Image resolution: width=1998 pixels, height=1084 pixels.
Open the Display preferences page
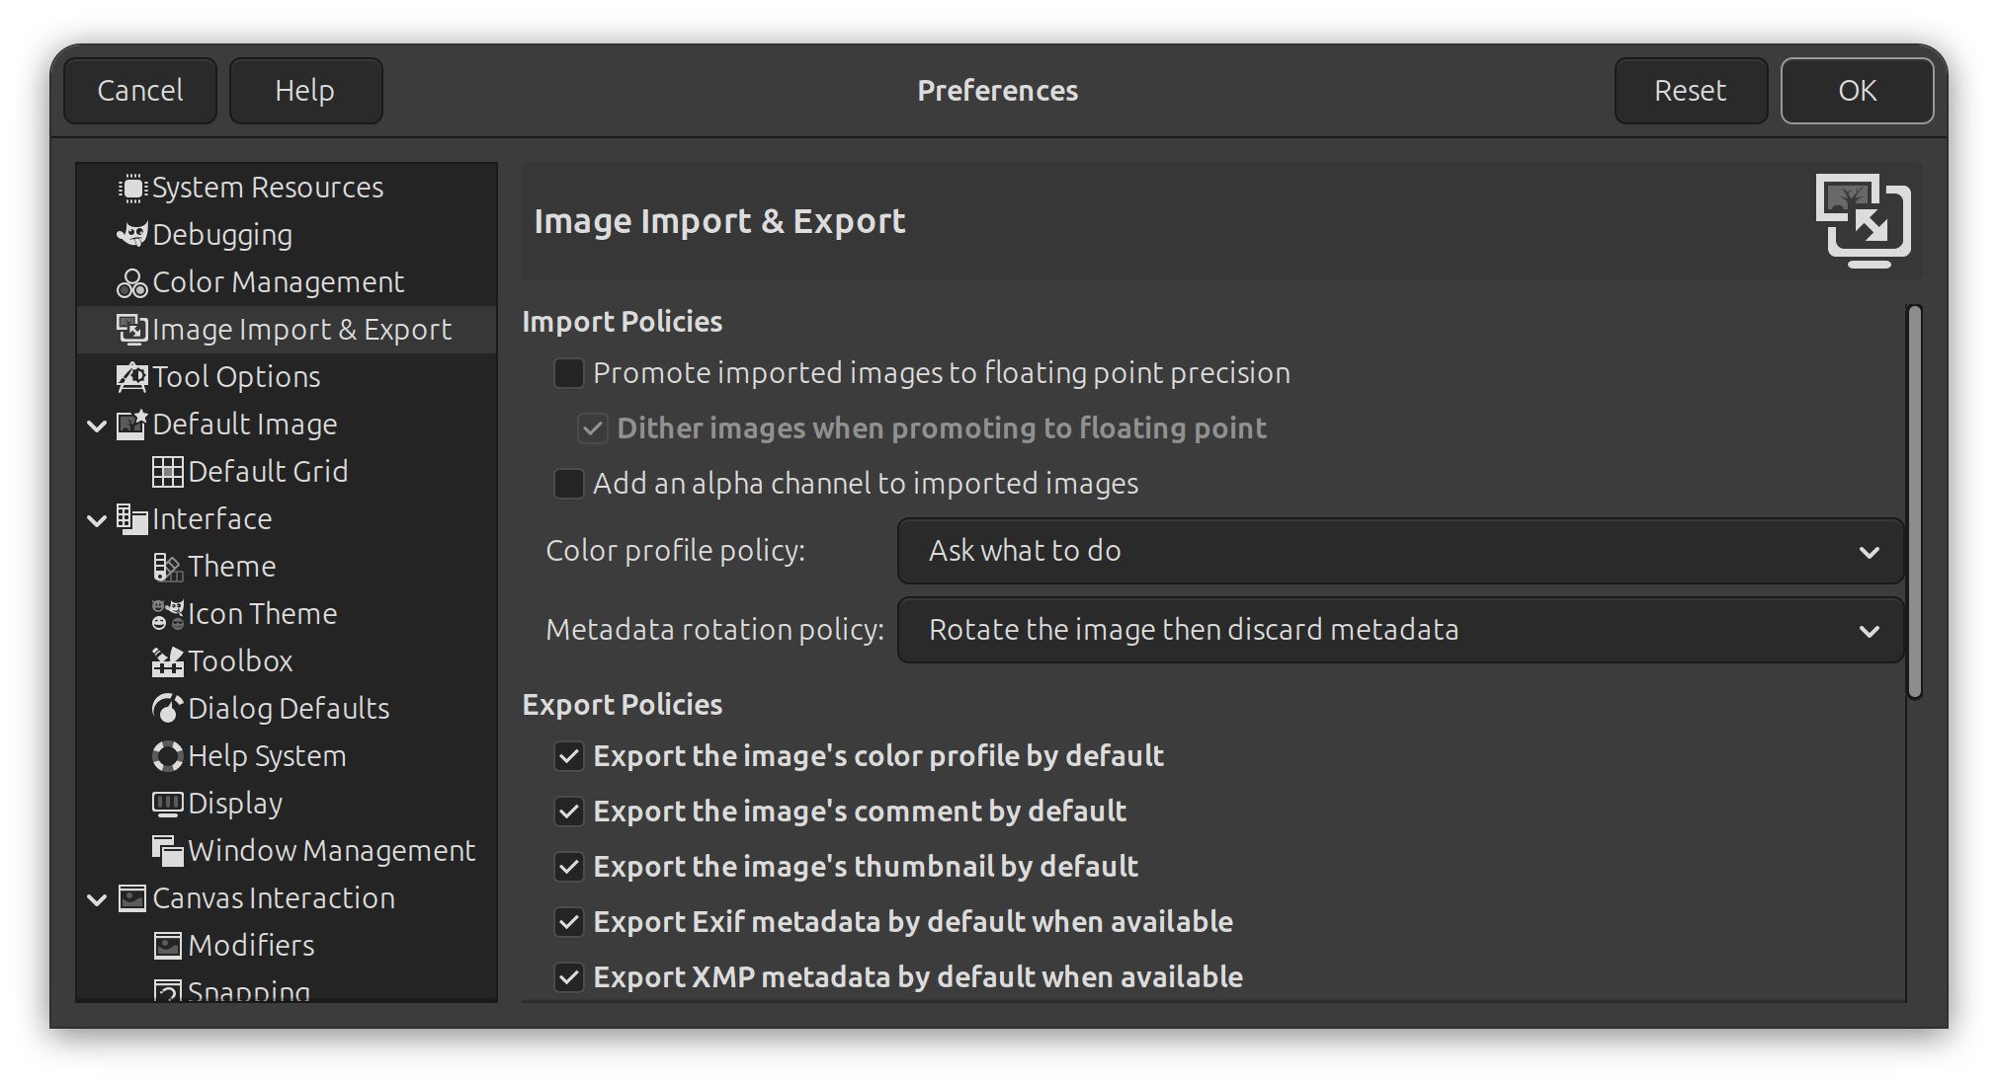(287, 804)
